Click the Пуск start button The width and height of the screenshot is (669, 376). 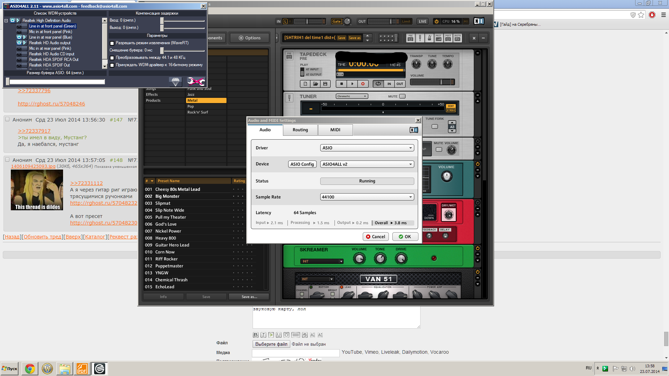tap(9, 369)
